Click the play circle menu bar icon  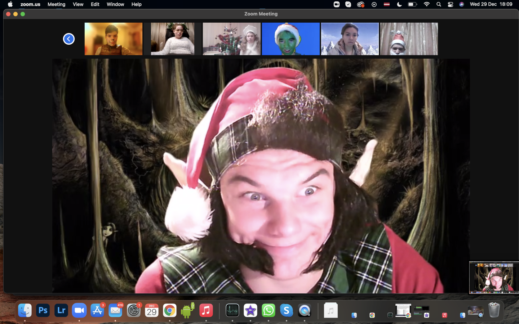[374, 4]
